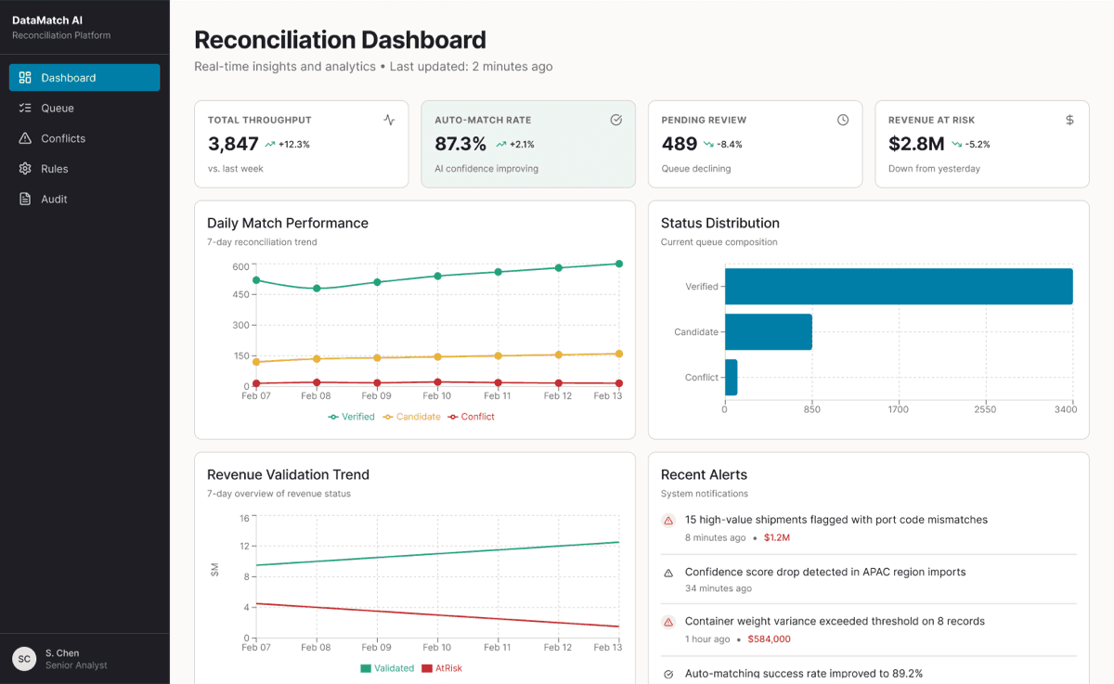Click the Conflict bar in Status Distribution
Viewport: 1114px width, 684px height.
[732, 378]
